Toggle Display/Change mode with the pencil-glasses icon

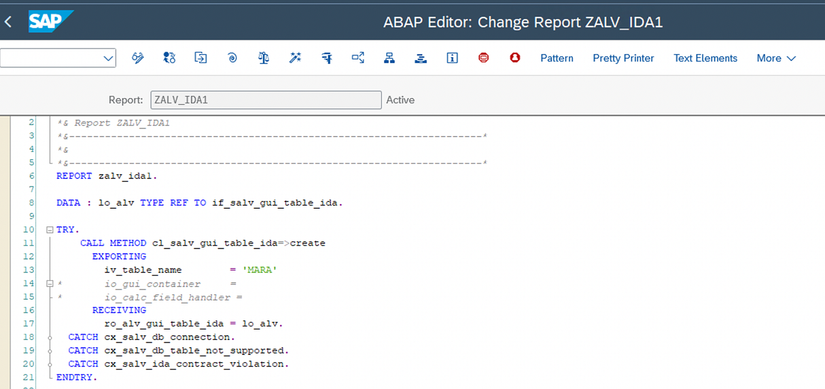(x=138, y=58)
